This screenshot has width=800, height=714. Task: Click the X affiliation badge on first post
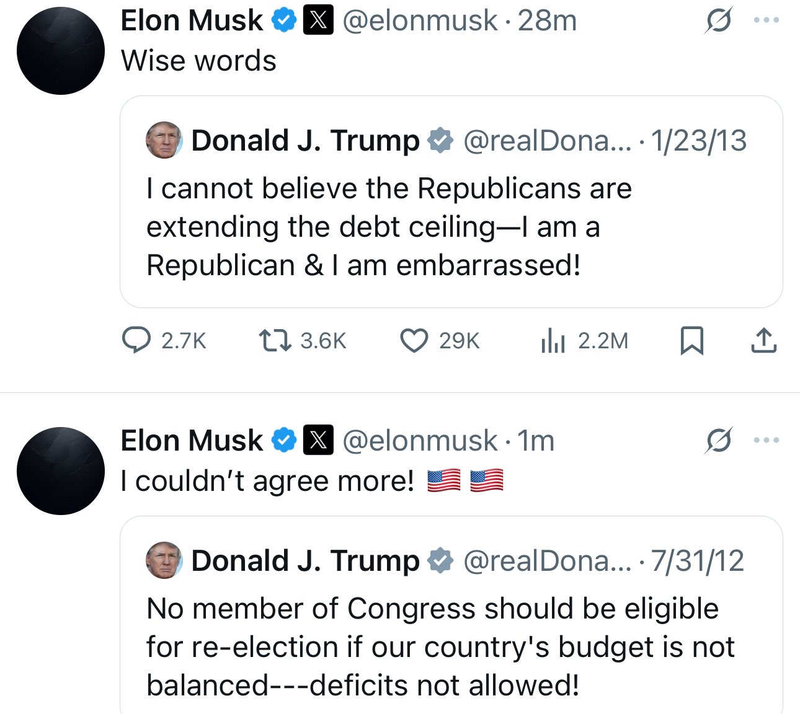(x=318, y=20)
